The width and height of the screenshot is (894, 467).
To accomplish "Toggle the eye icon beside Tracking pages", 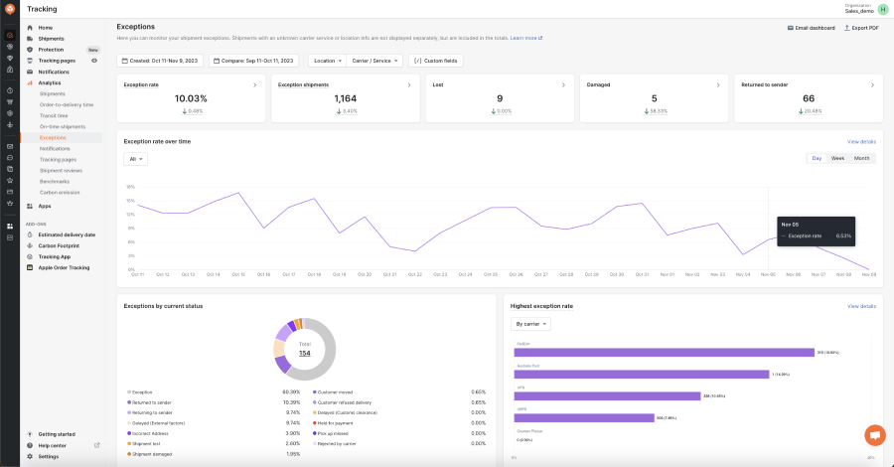I will 94,61.
